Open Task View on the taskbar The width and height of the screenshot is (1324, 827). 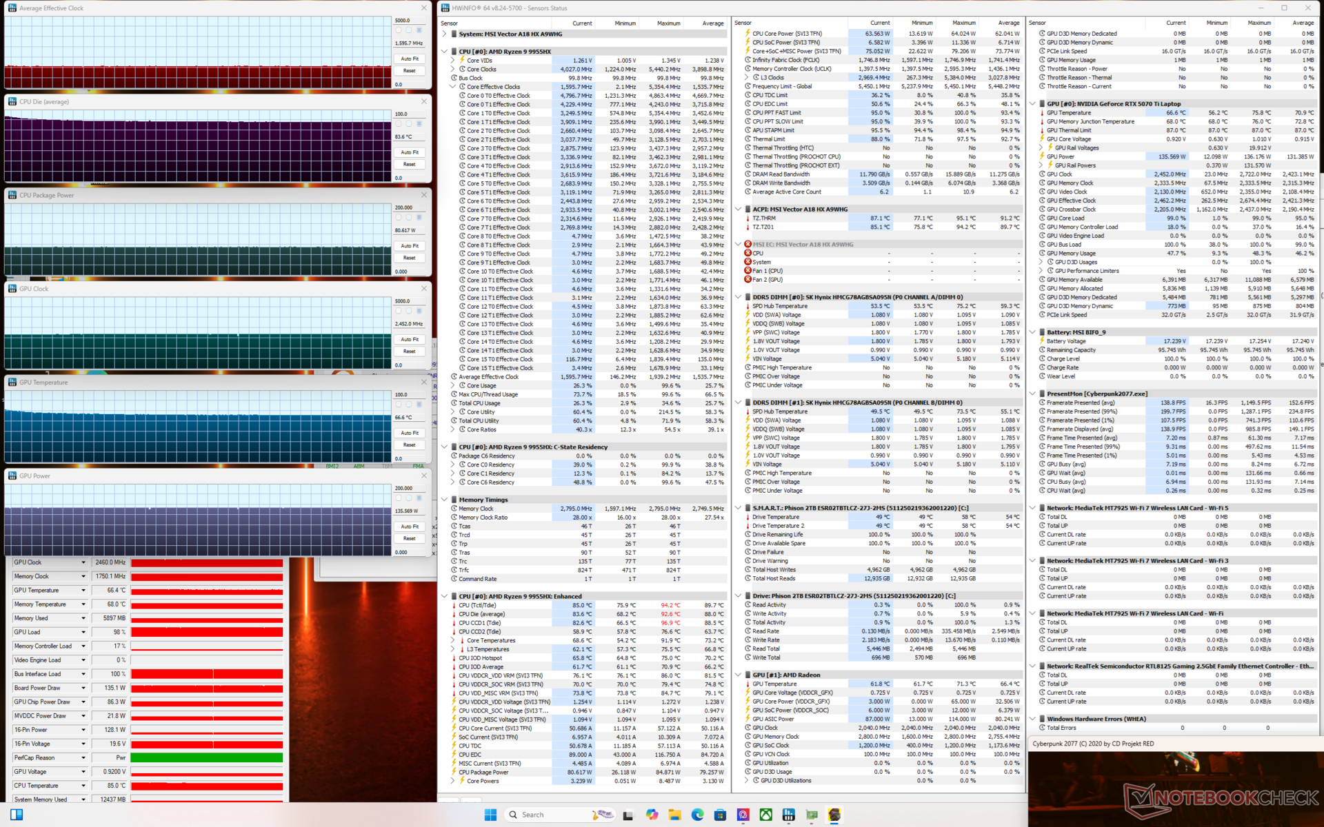coord(628,815)
